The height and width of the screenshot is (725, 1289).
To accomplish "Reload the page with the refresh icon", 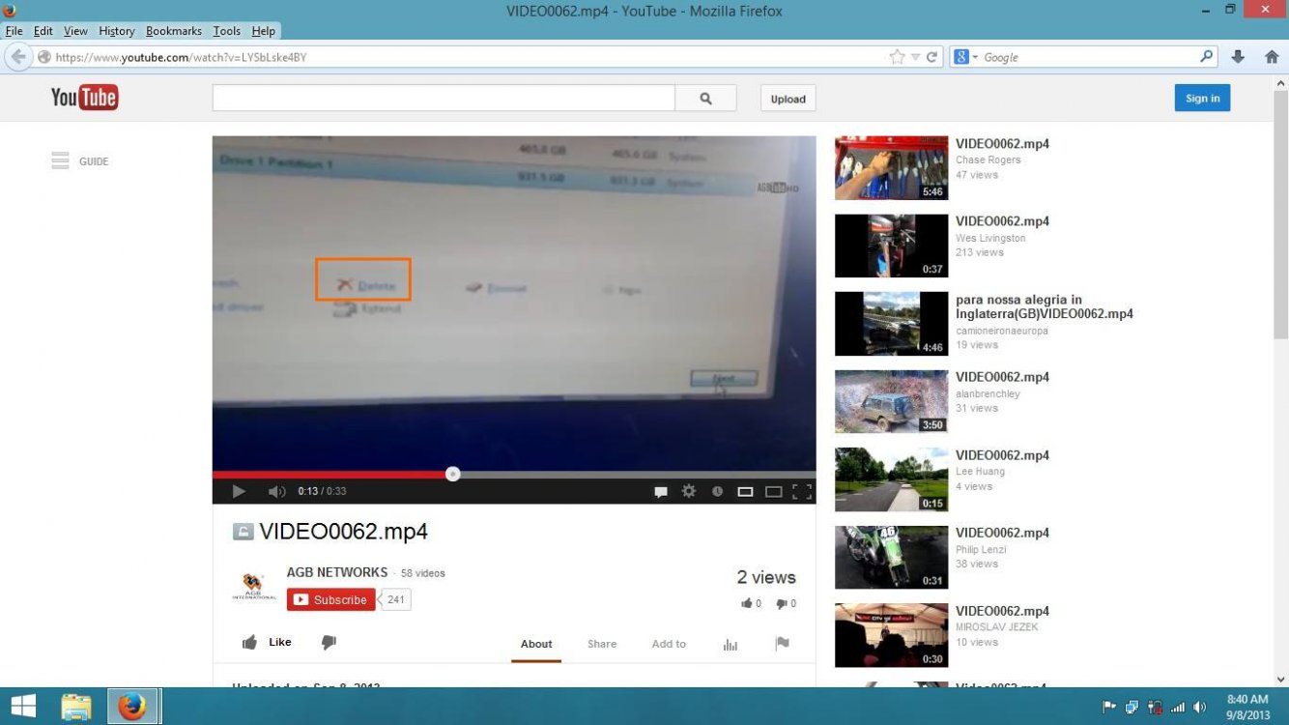I will click(932, 57).
